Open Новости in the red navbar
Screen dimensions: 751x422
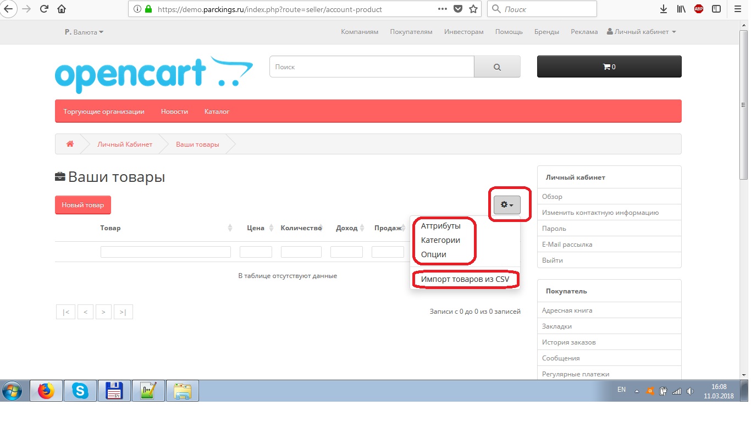point(174,112)
